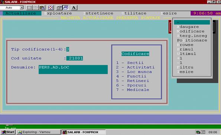Open the Actualizare menu
The height and width of the screenshot is (135, 221).
tap(21, 13)
